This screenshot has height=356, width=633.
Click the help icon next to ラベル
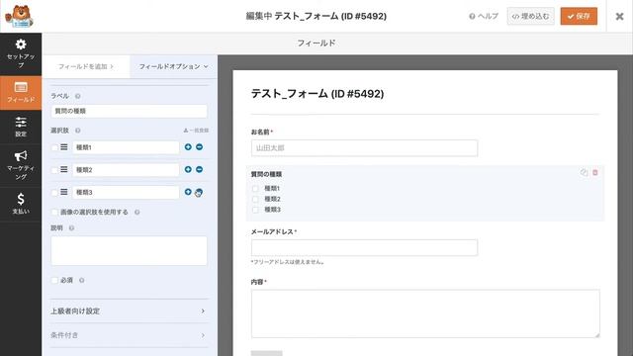tap(78, 96)
